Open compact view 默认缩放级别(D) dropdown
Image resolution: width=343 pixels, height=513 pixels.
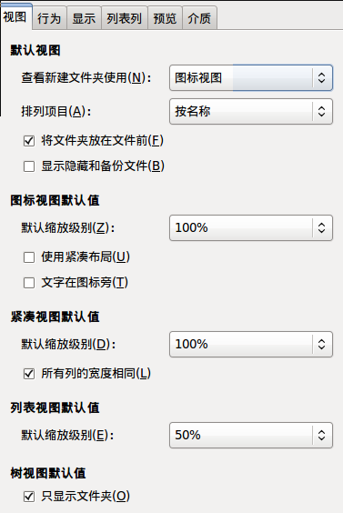(251, 345)
